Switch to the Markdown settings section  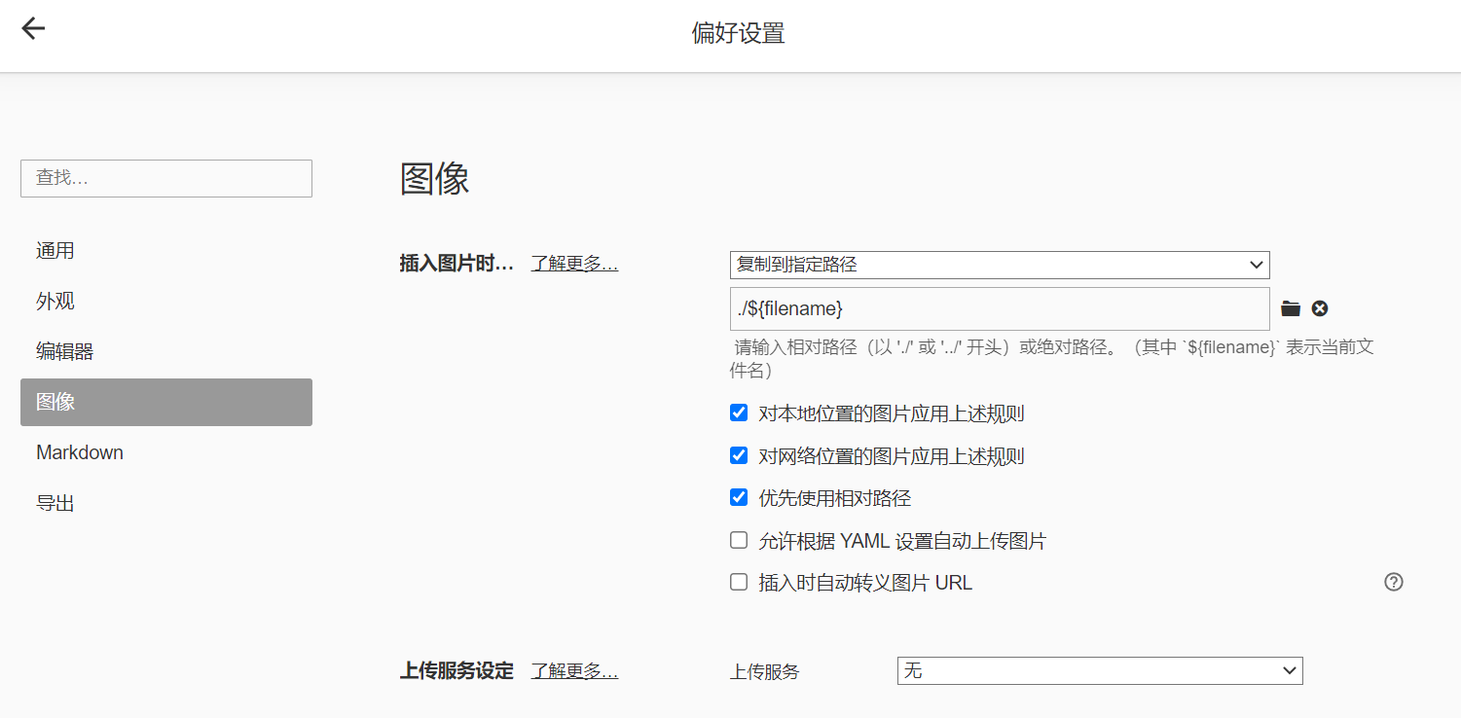coord(79,451)
